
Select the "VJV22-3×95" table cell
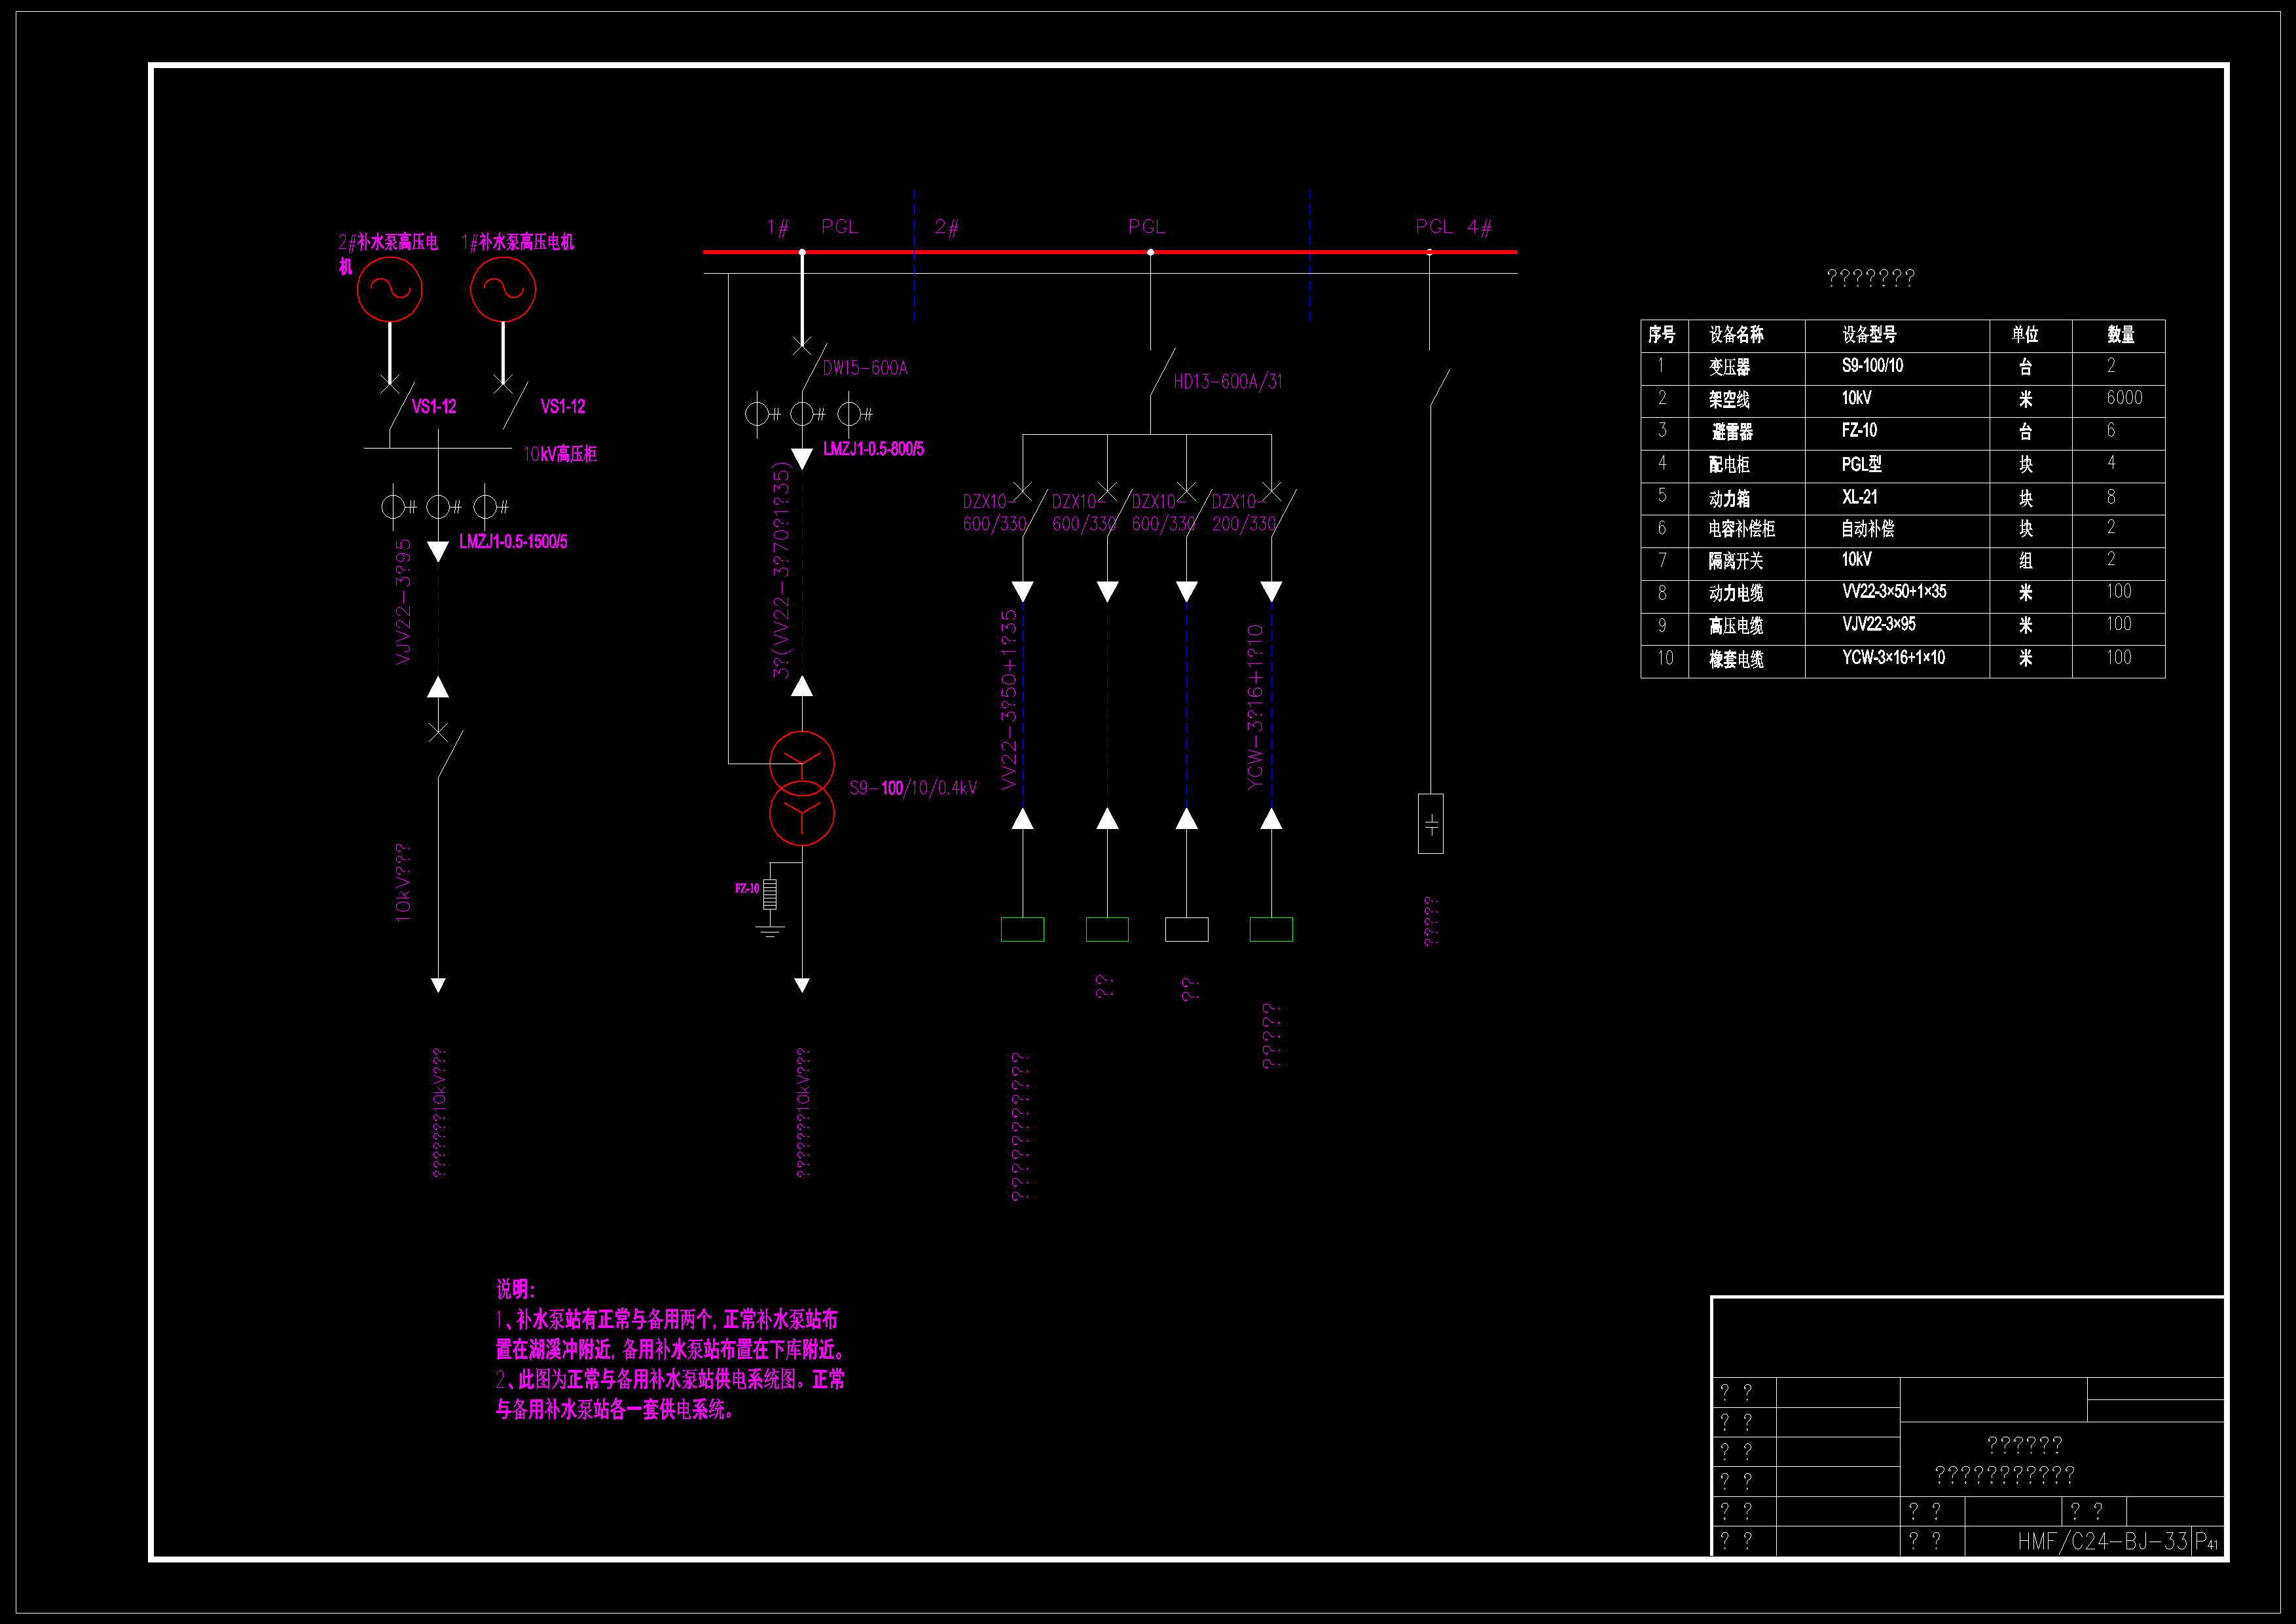click(x=1879, y=625)
